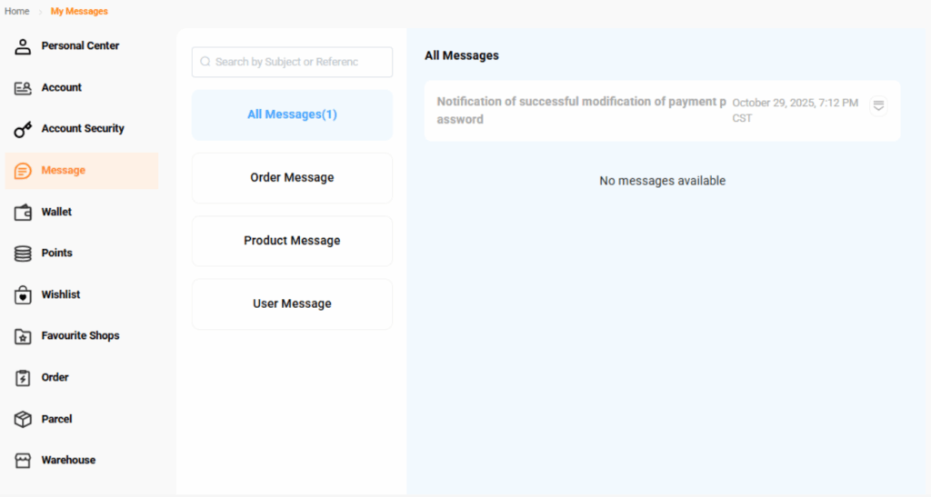Open the Product Message tab
The image size is (931, 497).
[x=292, y=241]
